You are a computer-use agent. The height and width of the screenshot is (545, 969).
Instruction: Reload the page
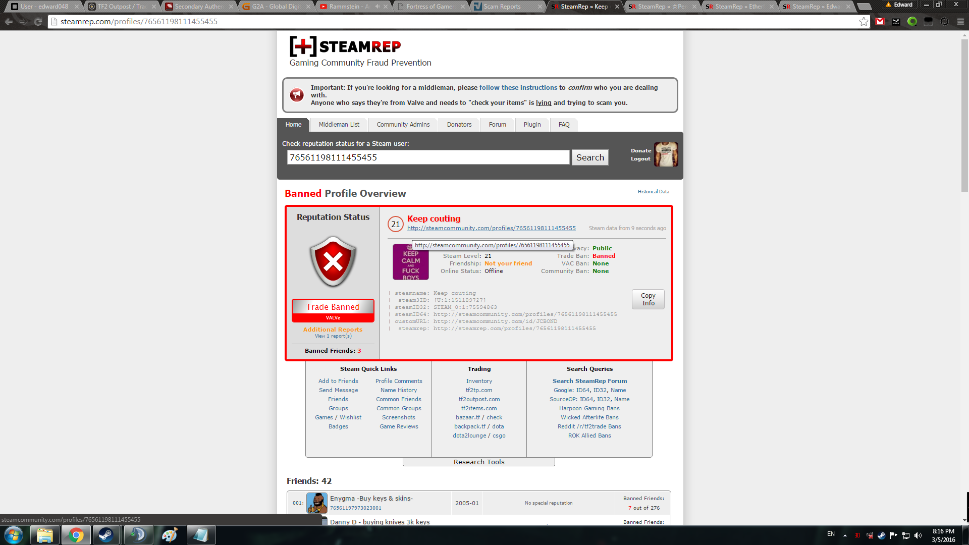coord(38,22)
